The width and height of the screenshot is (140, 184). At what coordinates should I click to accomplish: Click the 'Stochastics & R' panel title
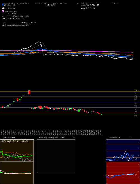click(x=114, y=138)
